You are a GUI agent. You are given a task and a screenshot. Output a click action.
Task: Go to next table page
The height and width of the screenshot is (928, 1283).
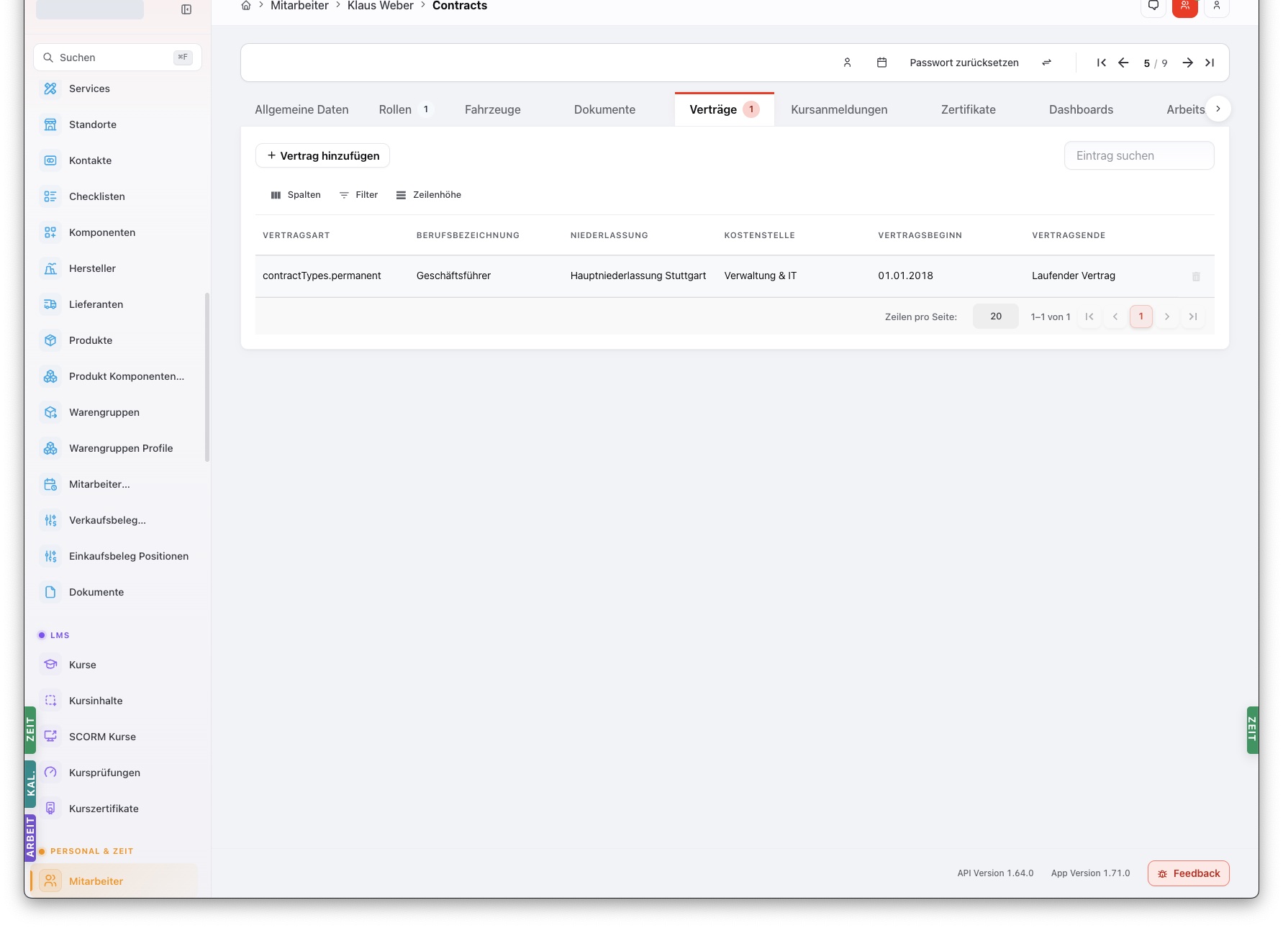tap(1167, 317)
